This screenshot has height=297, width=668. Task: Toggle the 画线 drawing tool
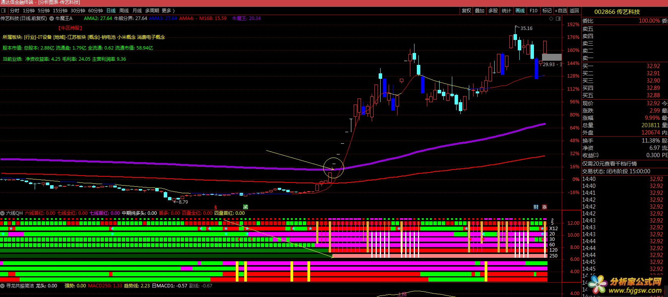(520, 10)
